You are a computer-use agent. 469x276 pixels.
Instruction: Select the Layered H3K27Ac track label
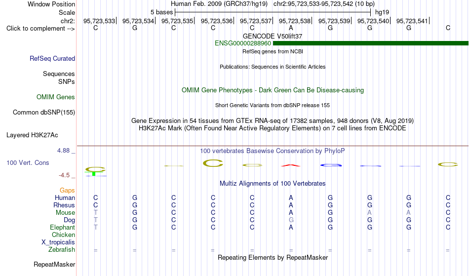pos(32,135)
